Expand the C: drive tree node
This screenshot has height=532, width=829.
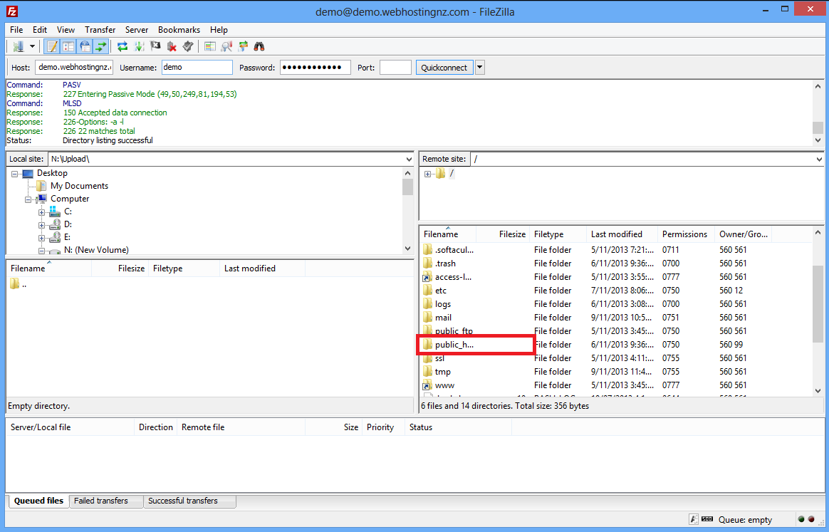(x=42, y=212)
